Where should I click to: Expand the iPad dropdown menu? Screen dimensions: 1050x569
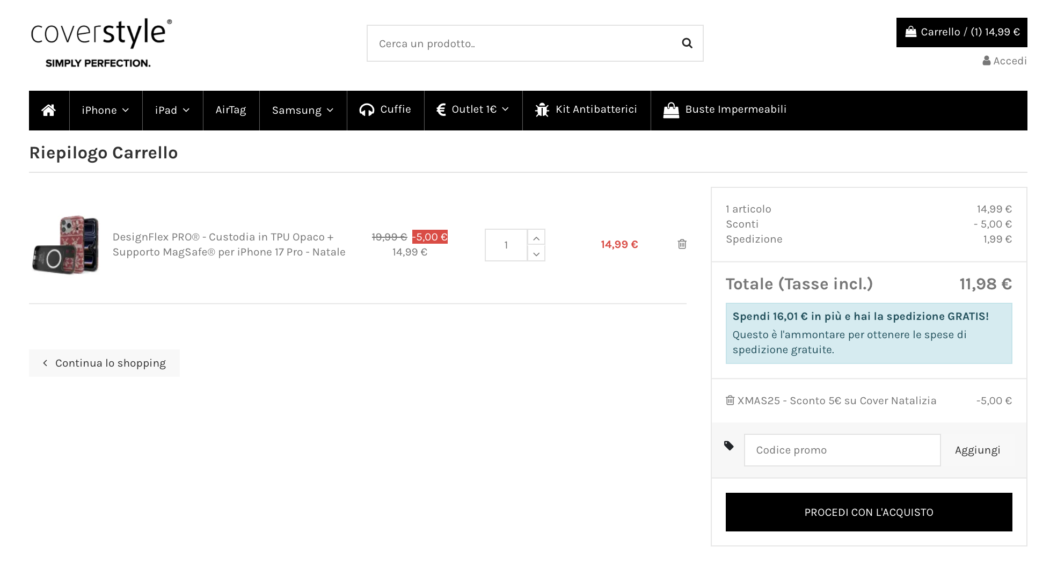click(x=172, y=110)
